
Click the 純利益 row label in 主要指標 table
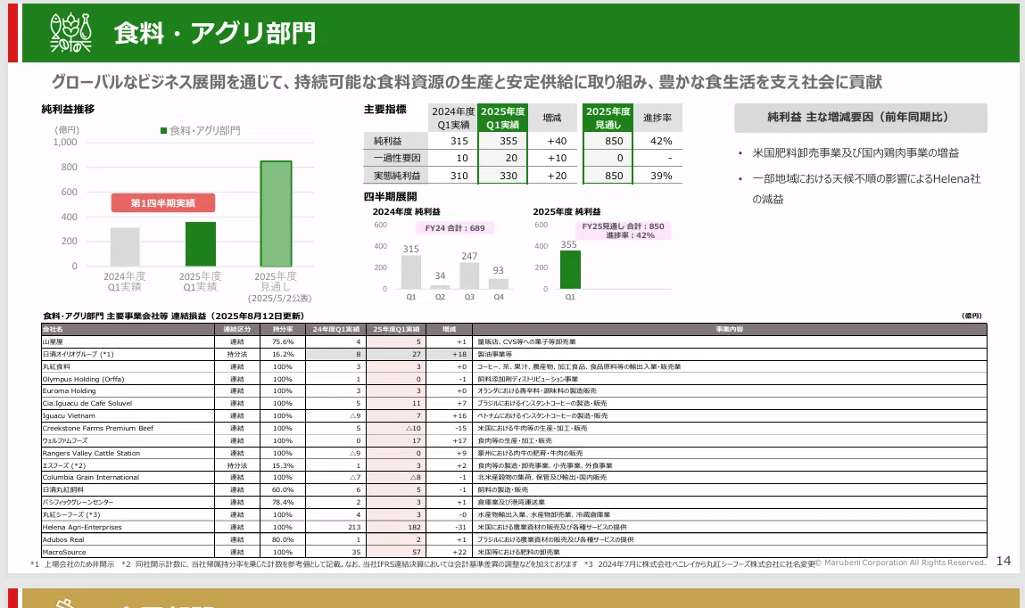[x=388, y=141]
